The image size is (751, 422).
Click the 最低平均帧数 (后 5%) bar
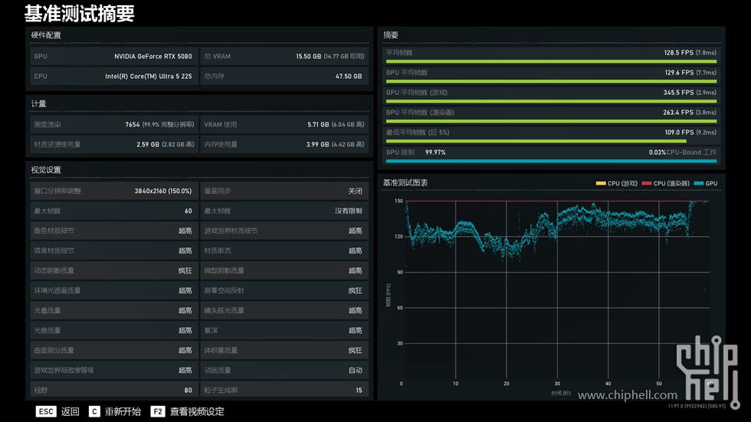click(x=551, y=141)
